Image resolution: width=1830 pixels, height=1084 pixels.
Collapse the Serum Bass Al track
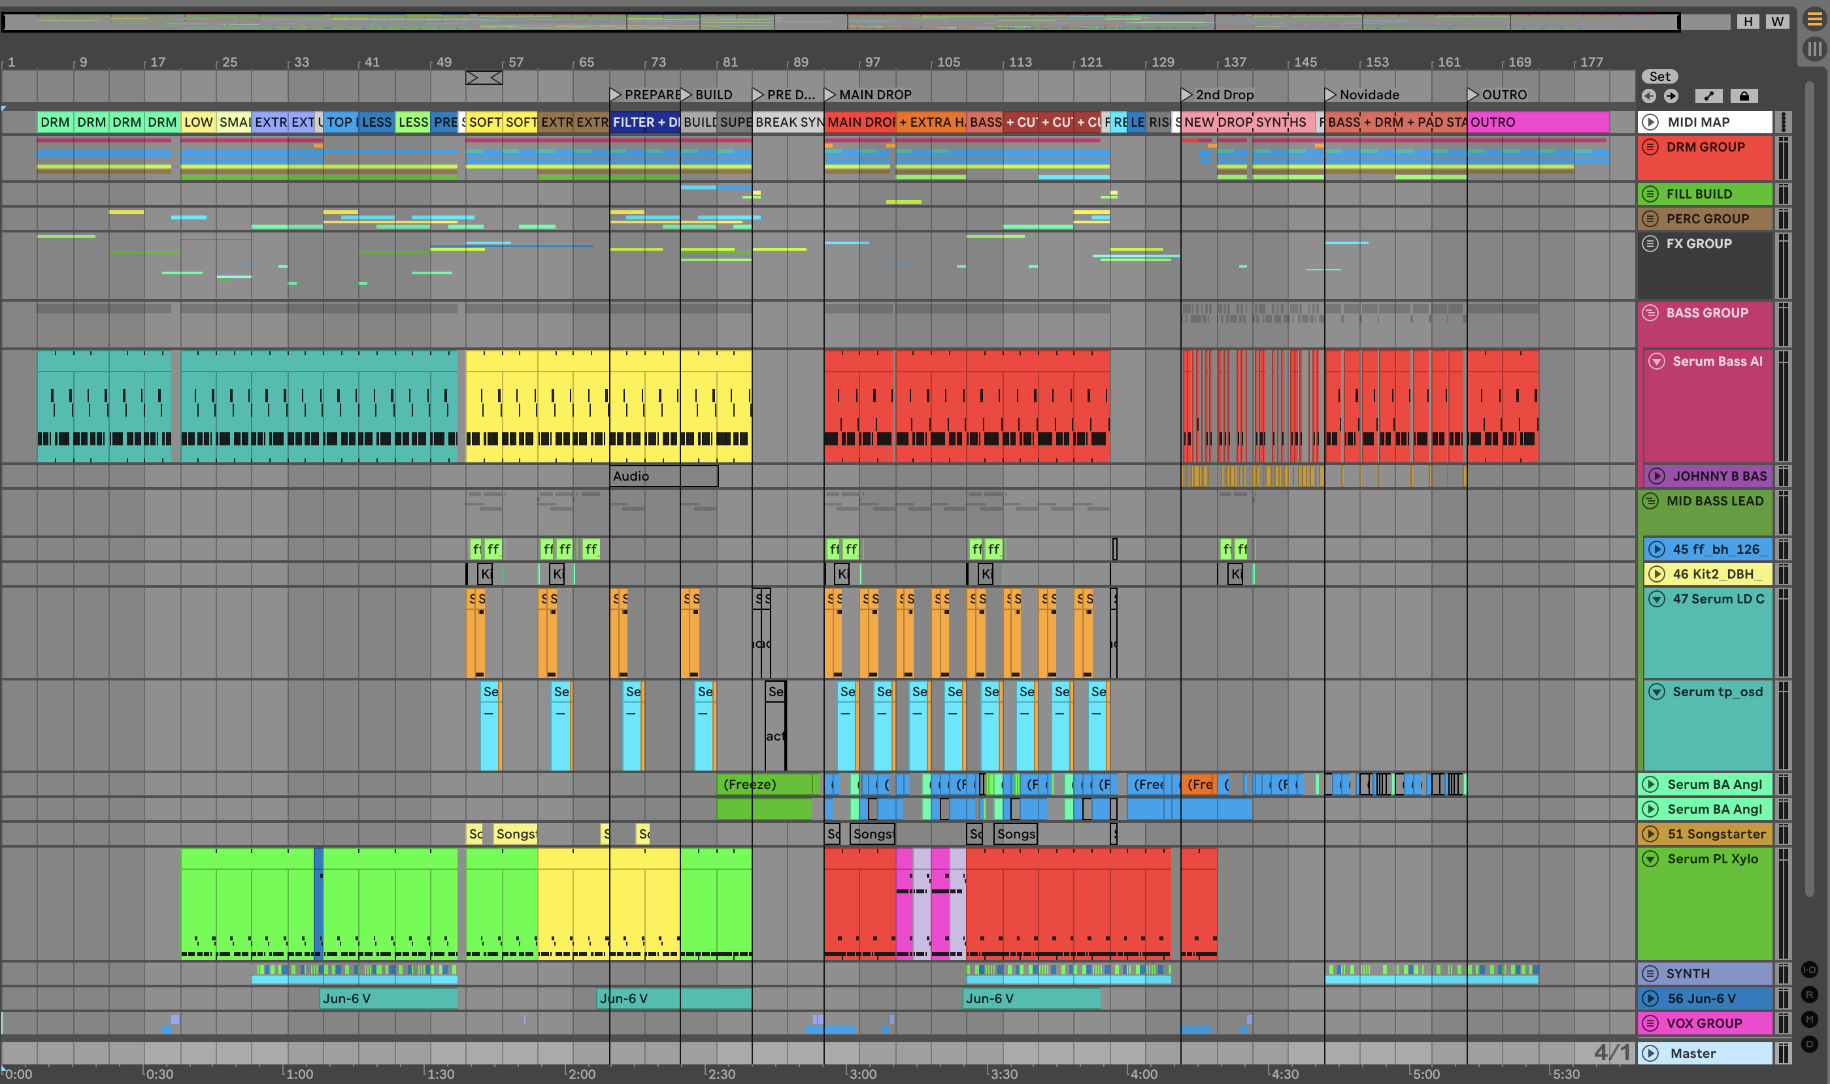click(1657, 361)
